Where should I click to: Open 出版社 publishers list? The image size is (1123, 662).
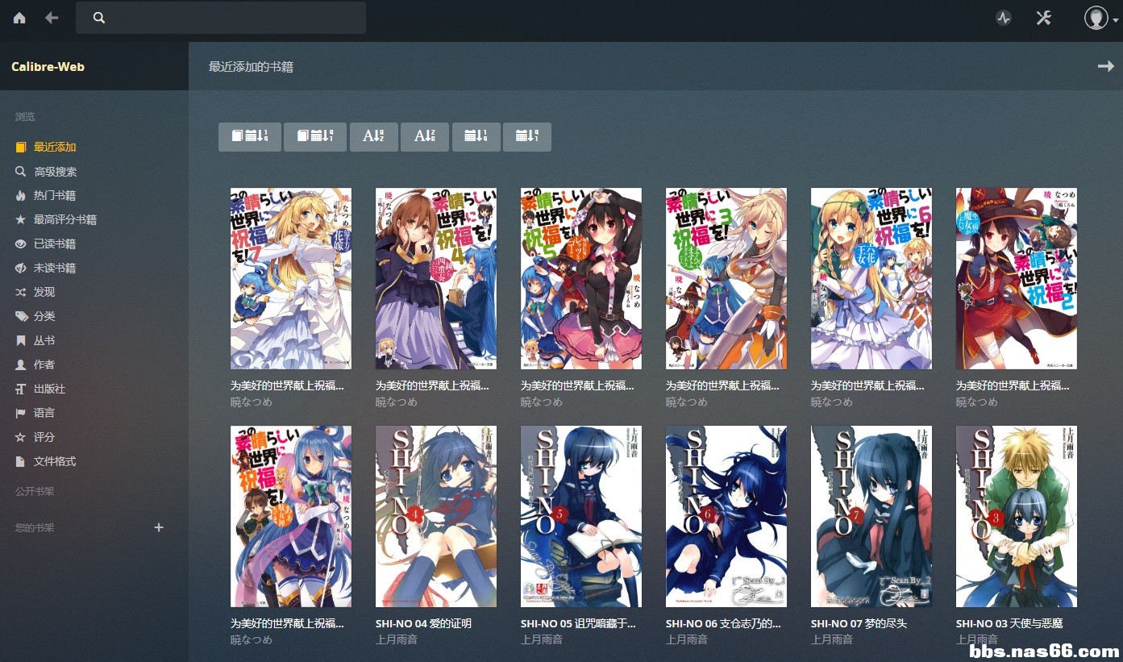click(x=49, y=389)
